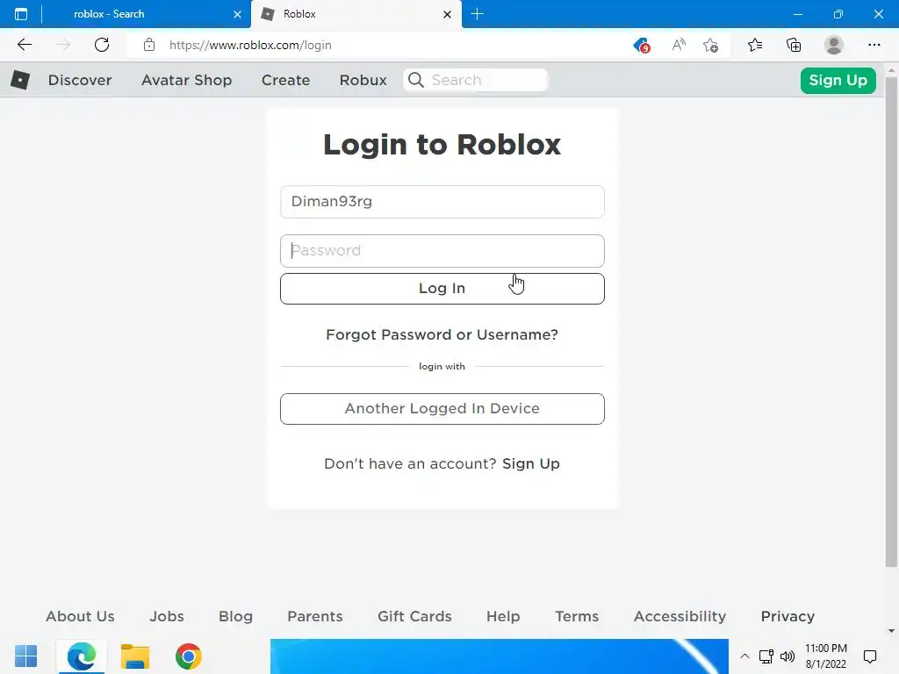Click the page vertical scrollbar
This screenshot has width=899, height=674.
click(x=891, y=321)
